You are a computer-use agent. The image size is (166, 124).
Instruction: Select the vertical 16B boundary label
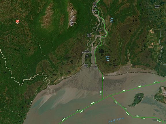(101, 93)
